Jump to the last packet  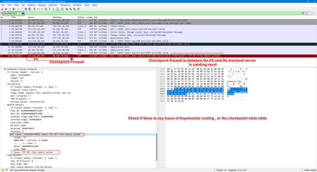pyautogui.click(x=54, y=9)
